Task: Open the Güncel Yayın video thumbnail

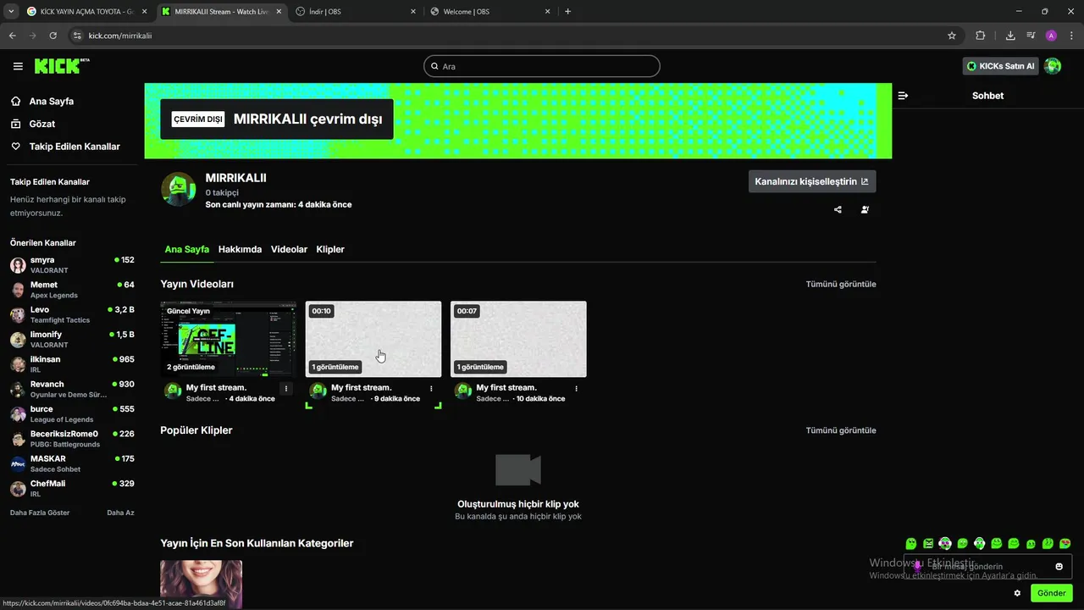Action: pos(229,339)
